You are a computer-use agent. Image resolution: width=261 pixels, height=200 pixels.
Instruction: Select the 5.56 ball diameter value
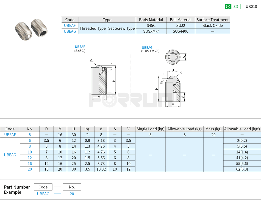click(x=101, y=158)
